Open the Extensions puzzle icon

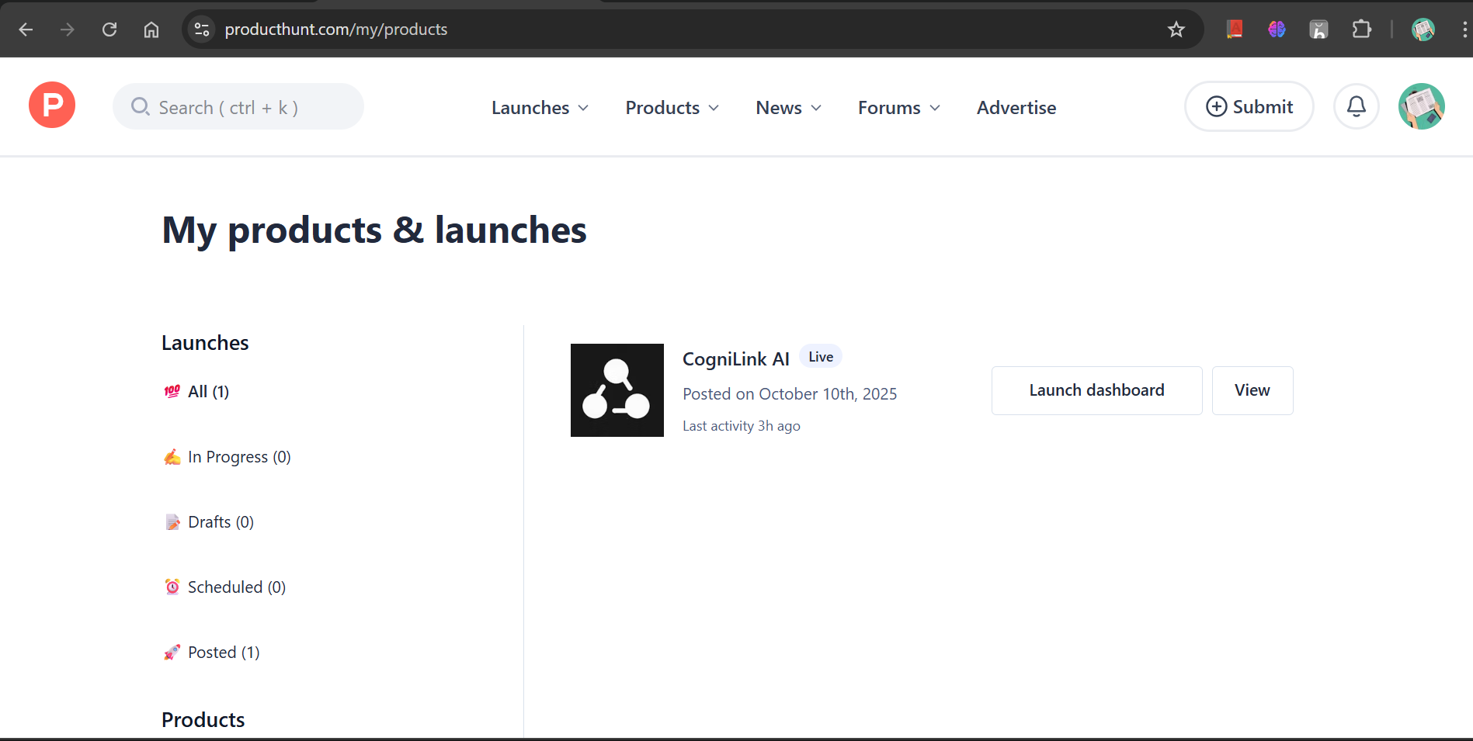point(1361,29)
